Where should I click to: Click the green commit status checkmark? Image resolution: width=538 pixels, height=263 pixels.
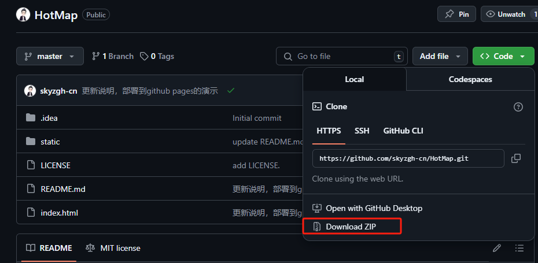click(231, 91)
